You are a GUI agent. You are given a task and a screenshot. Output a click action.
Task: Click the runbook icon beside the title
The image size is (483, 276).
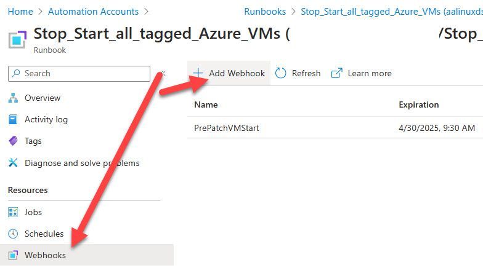(17, 39)
